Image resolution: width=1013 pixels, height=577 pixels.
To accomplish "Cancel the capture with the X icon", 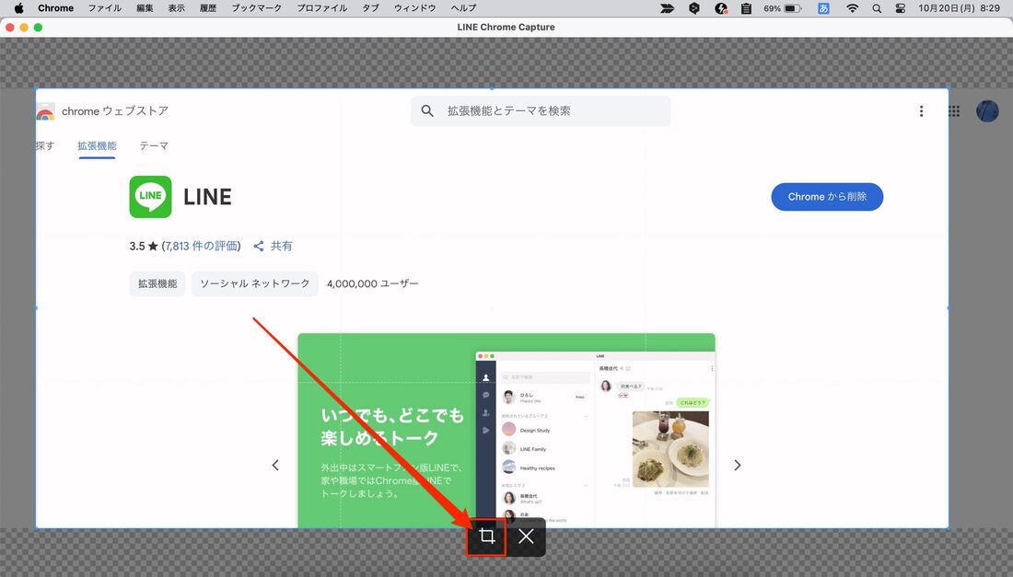I will 525,537.
